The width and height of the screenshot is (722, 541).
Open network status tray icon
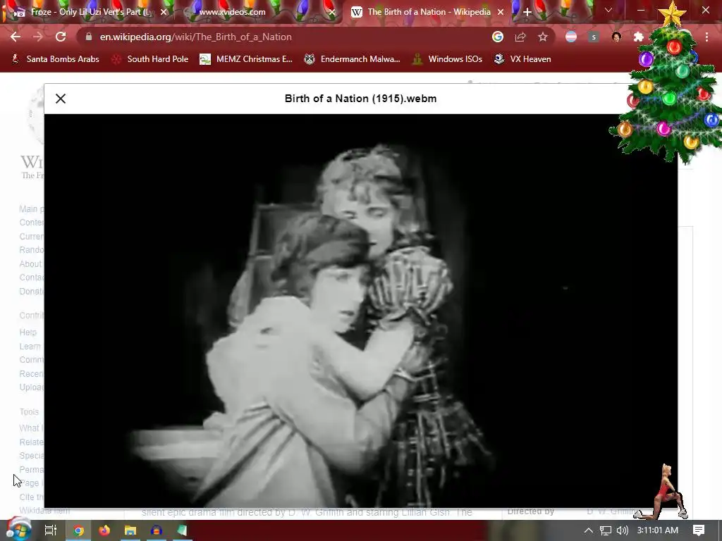pyautogui.click(x=606, y=530)
